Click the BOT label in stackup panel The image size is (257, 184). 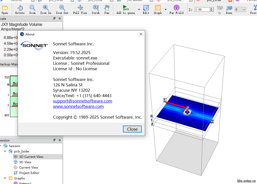[7, 115]
